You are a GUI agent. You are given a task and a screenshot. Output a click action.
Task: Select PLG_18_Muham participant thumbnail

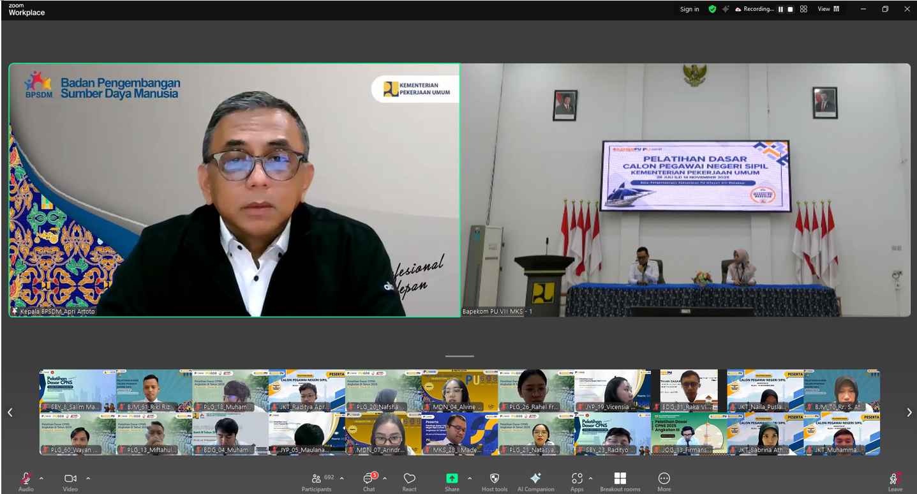coord(230,391)
